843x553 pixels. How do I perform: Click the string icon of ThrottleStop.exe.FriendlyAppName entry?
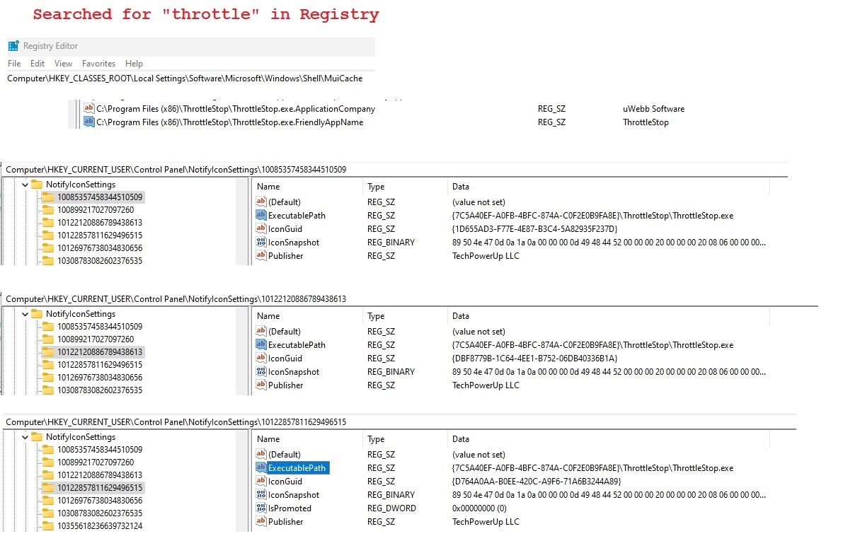tap(88, 122)
